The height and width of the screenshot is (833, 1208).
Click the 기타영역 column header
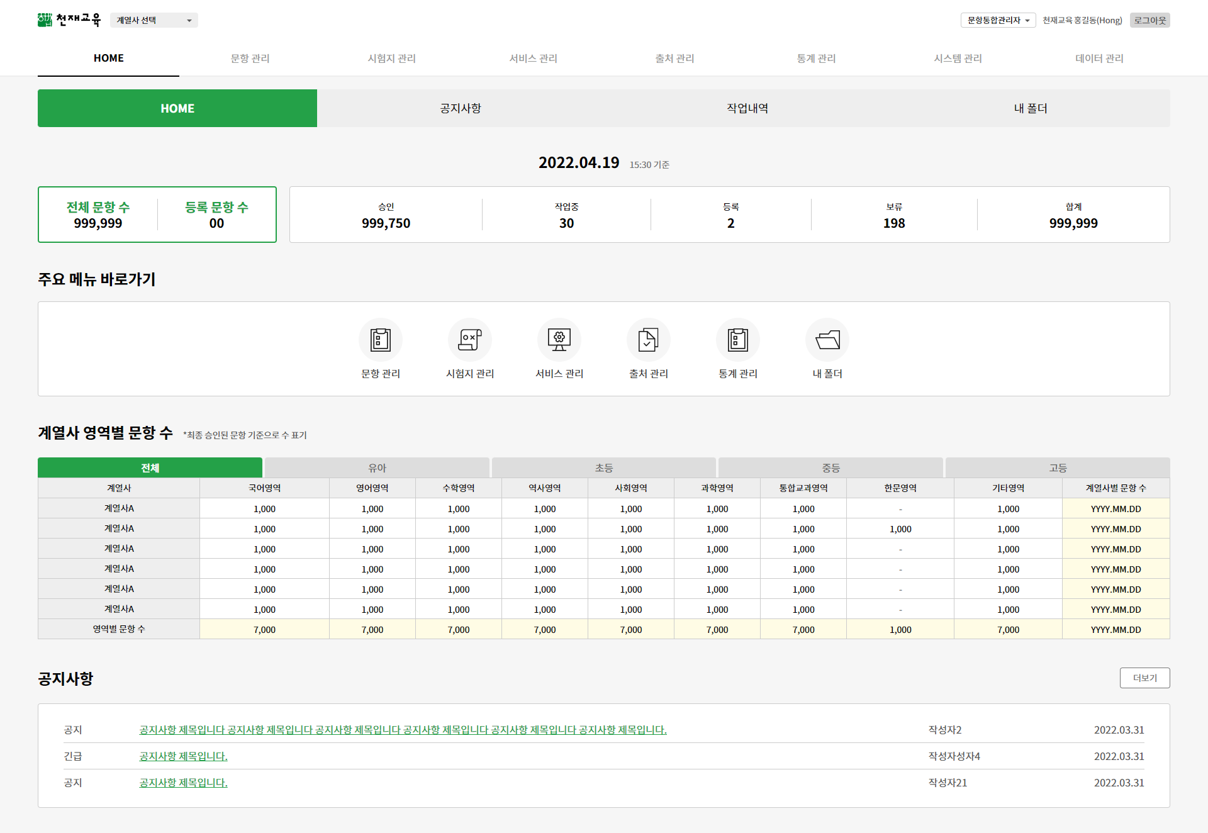[1009, 488]
